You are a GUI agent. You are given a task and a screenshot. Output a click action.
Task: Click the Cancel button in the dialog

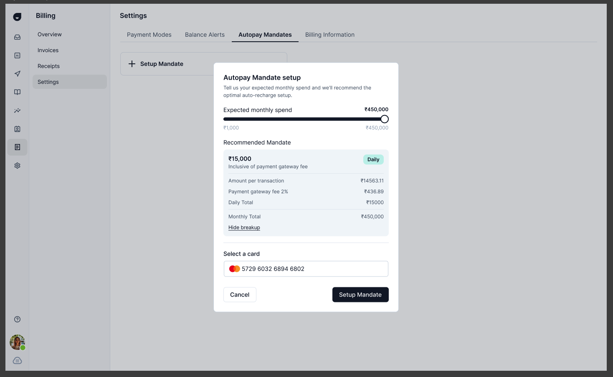coord(240,294)
